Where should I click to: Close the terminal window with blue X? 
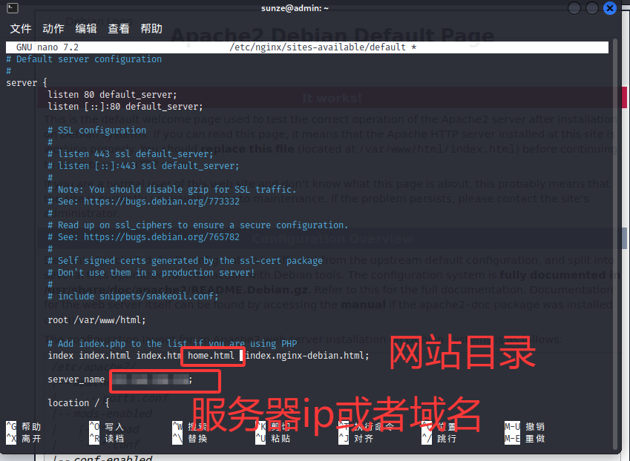coord(609,7)
